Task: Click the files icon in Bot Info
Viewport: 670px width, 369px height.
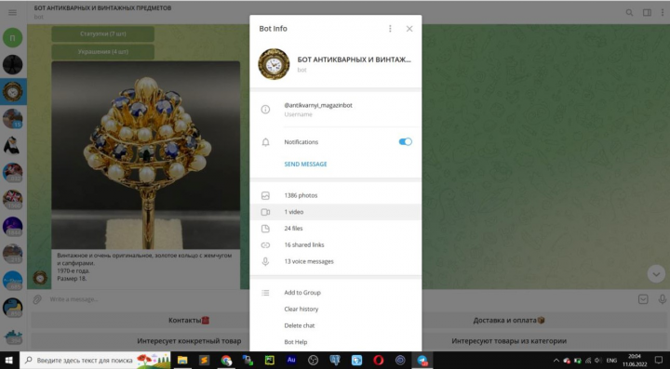Action: [x=265, y=229]
